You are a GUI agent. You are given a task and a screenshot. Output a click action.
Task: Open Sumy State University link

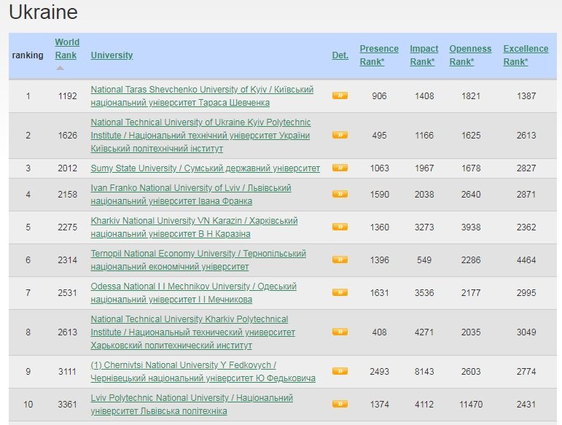[x=206, y=168]
